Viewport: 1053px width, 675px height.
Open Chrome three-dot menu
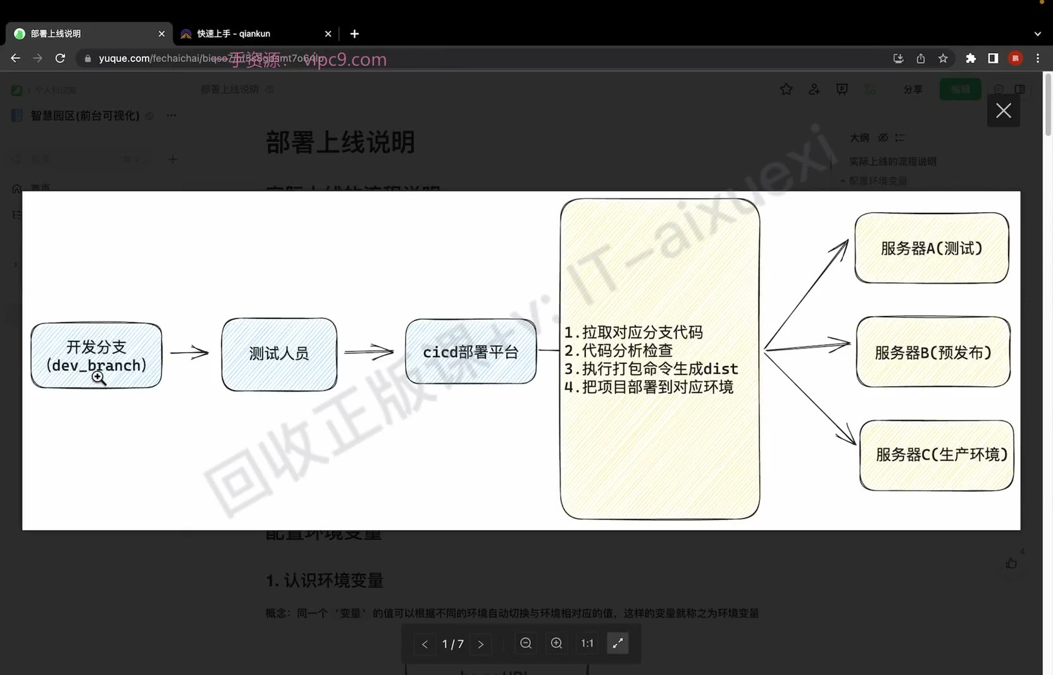[x=1038, y=58]
